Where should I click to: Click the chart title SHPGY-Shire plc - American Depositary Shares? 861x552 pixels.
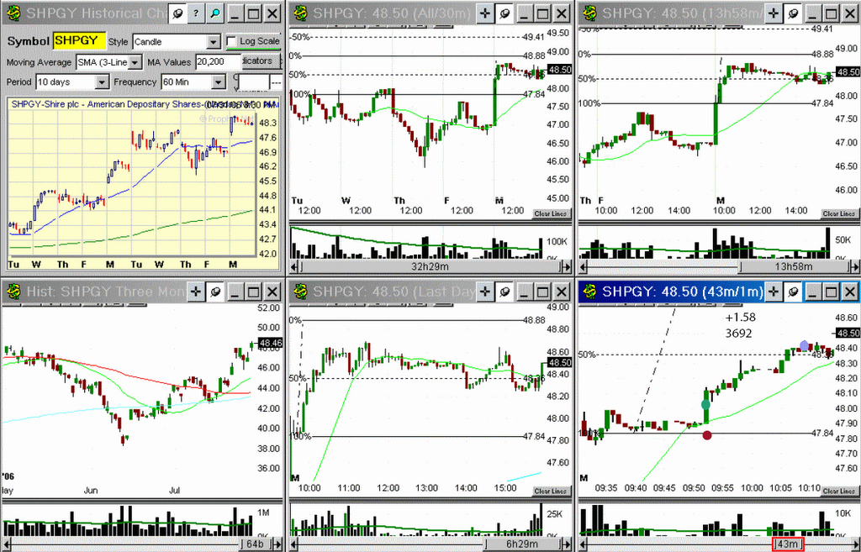coord(107,103)
